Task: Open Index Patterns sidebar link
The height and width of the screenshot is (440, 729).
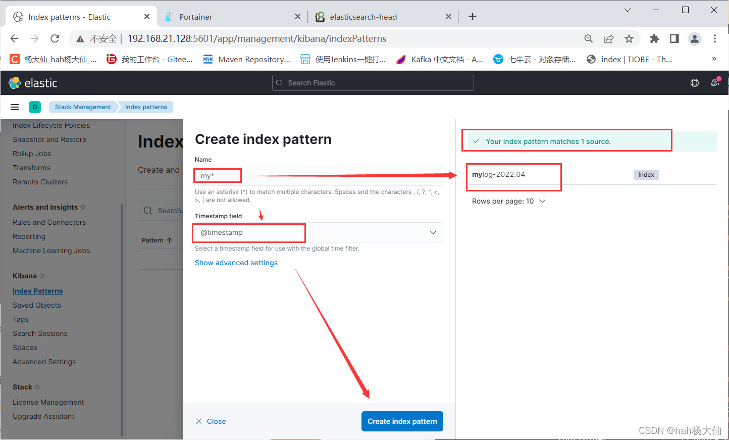Action: point(38,291)
